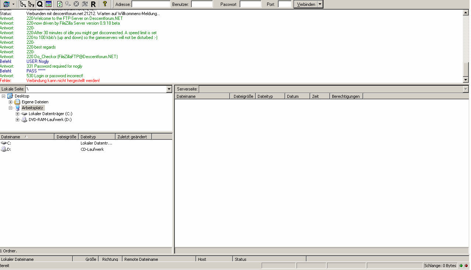Open Help via the question mark icon
471x270 pixels.
105,4
